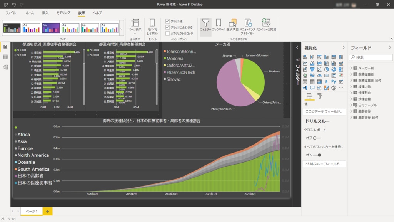The width and height of the screenshot is (394, 222).
Task: Expand the 日付テーブル table
Action: click(351, 105)
